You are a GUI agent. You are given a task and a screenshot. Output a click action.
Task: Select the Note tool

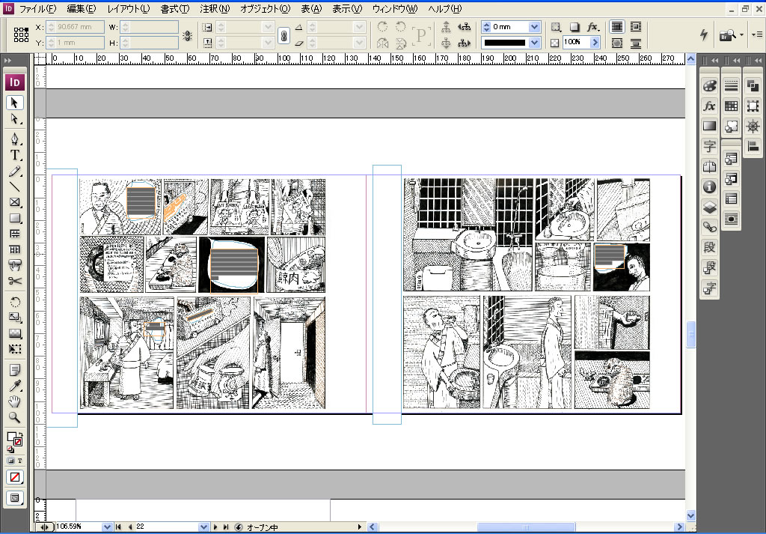pyautogui.click(x=15, y=370)
